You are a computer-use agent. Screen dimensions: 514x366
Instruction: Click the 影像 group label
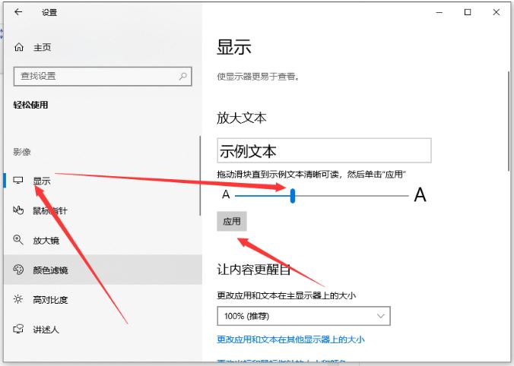tap(22, 152)
